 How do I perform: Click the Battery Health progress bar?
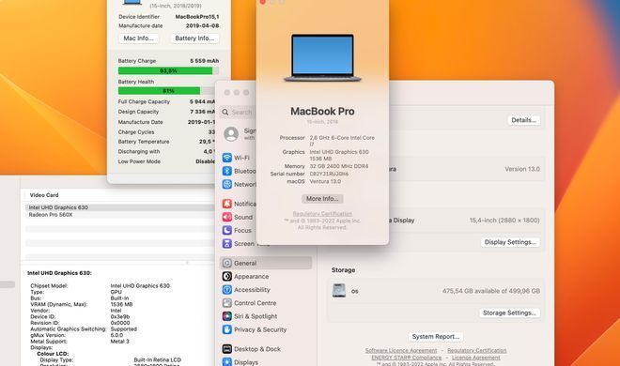coord(168,91)
